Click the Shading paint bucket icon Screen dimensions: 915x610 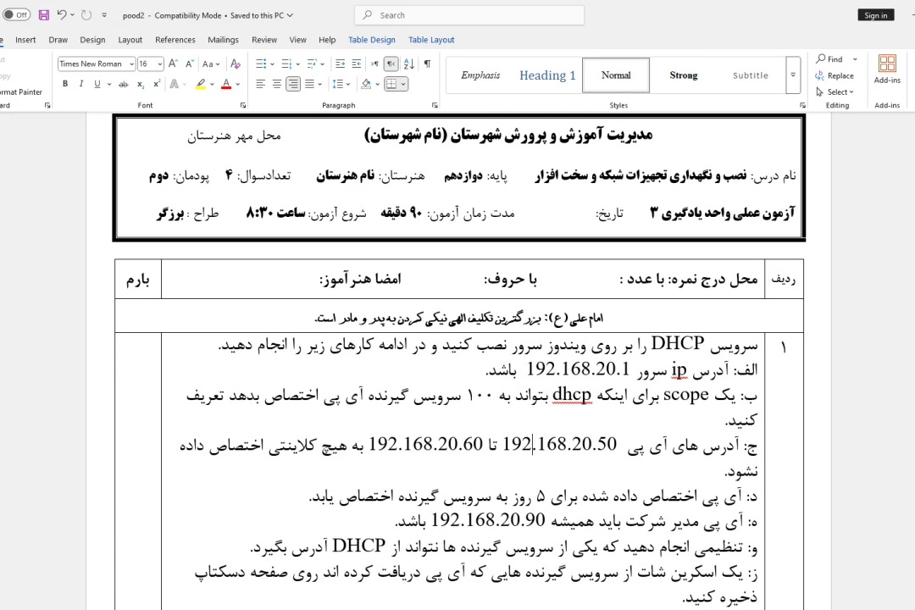(x=366, y=84)
